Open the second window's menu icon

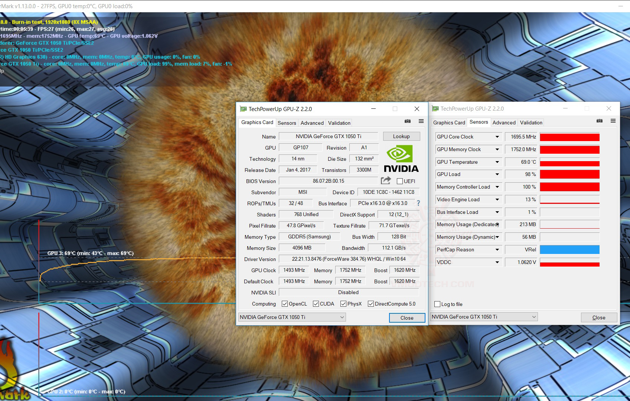[613, 121]
